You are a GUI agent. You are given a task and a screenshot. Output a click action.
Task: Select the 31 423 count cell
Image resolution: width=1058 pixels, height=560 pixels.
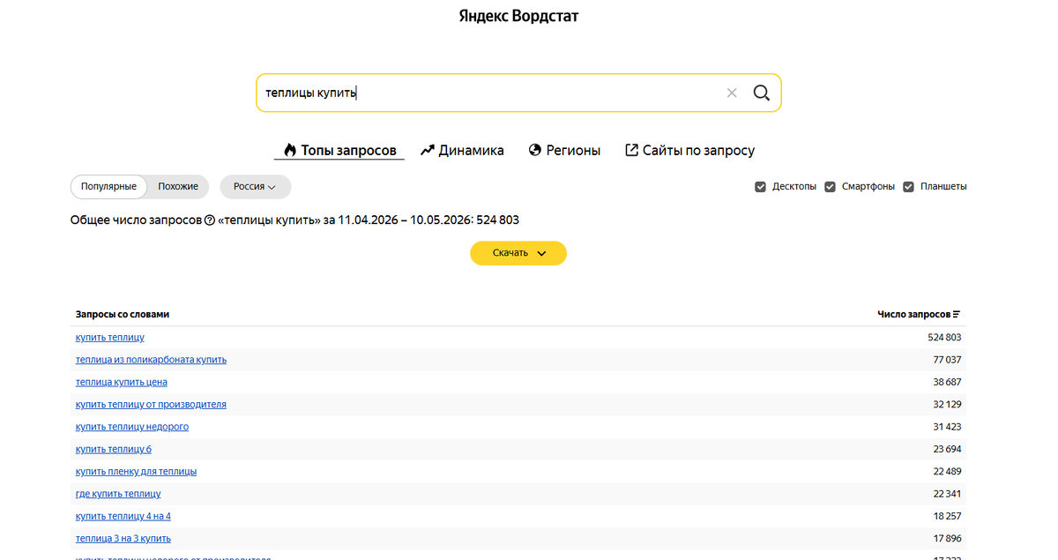947,427
